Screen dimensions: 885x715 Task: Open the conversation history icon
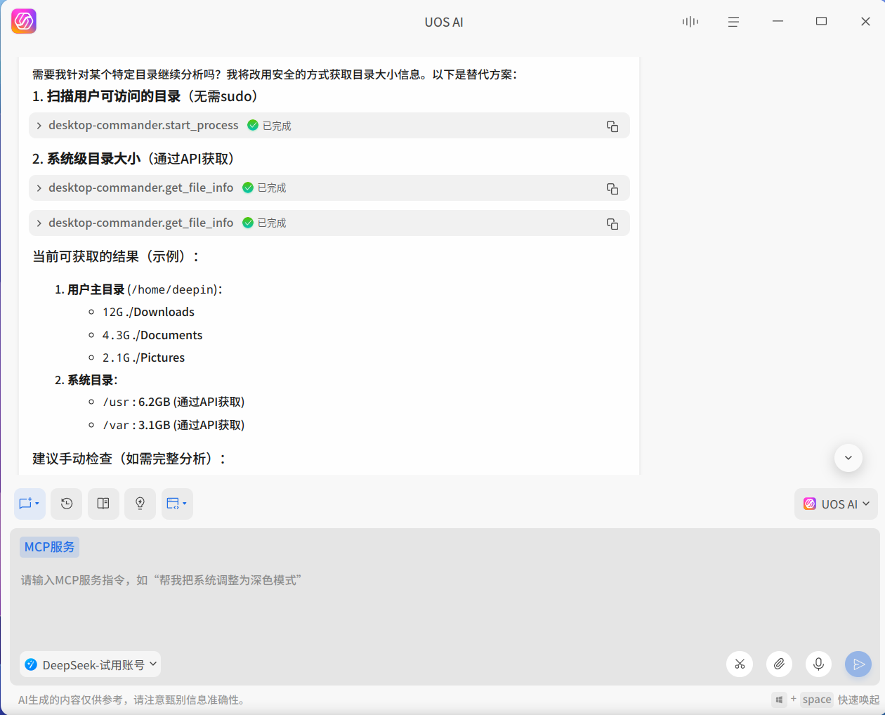tap(67, 504)
